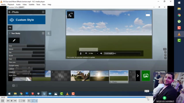The image size is (184, 103).
Task: Open the Sun Study effect hamburger menu
Action: [43, 33]
